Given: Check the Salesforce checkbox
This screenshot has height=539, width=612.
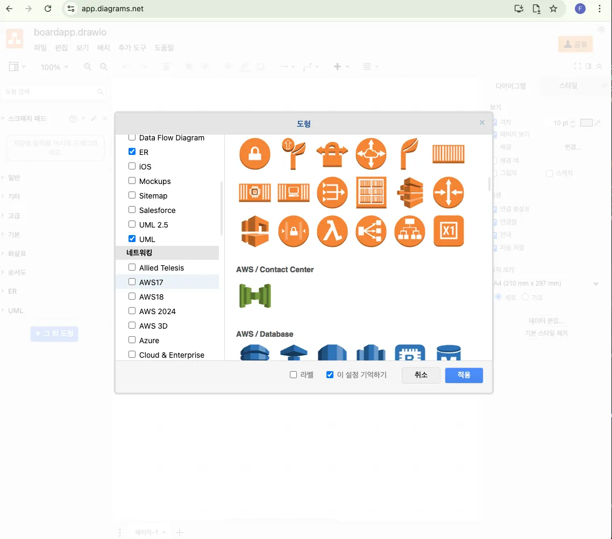Looking at the screenshot, I should (x=132, y=210).
